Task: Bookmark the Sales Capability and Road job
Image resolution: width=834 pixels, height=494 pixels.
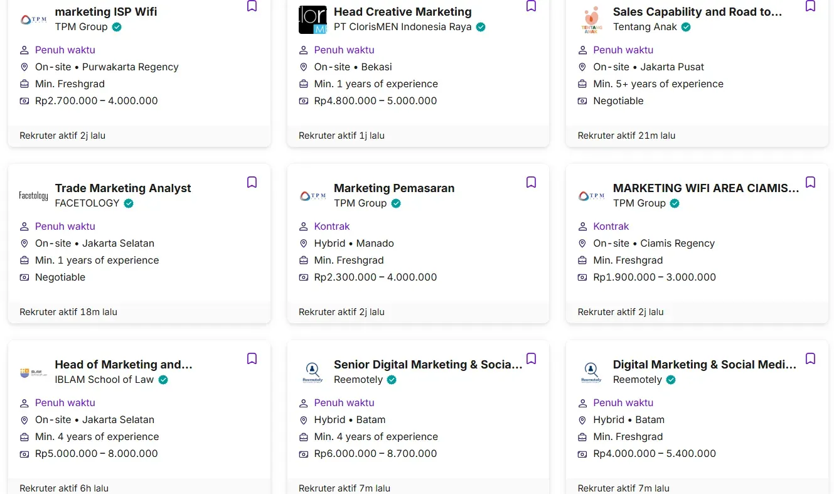Action: 810,6
